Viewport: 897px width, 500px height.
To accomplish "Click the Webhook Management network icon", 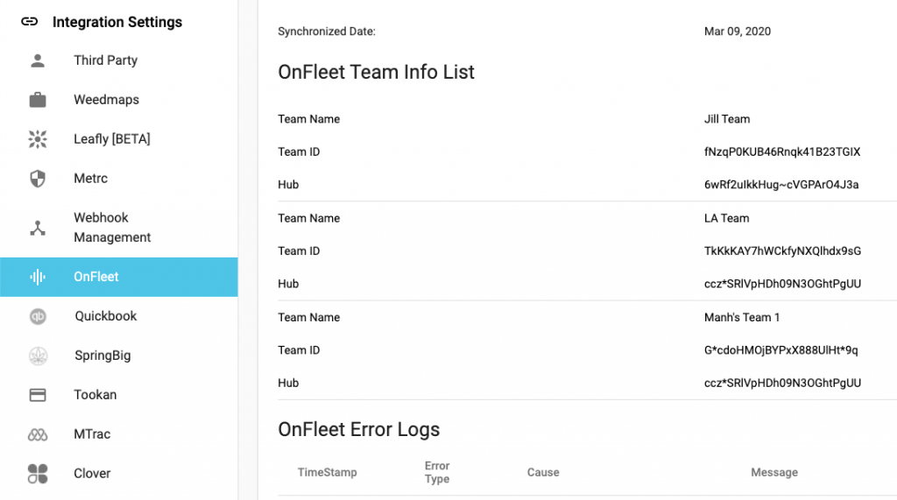I will (38, 228).
